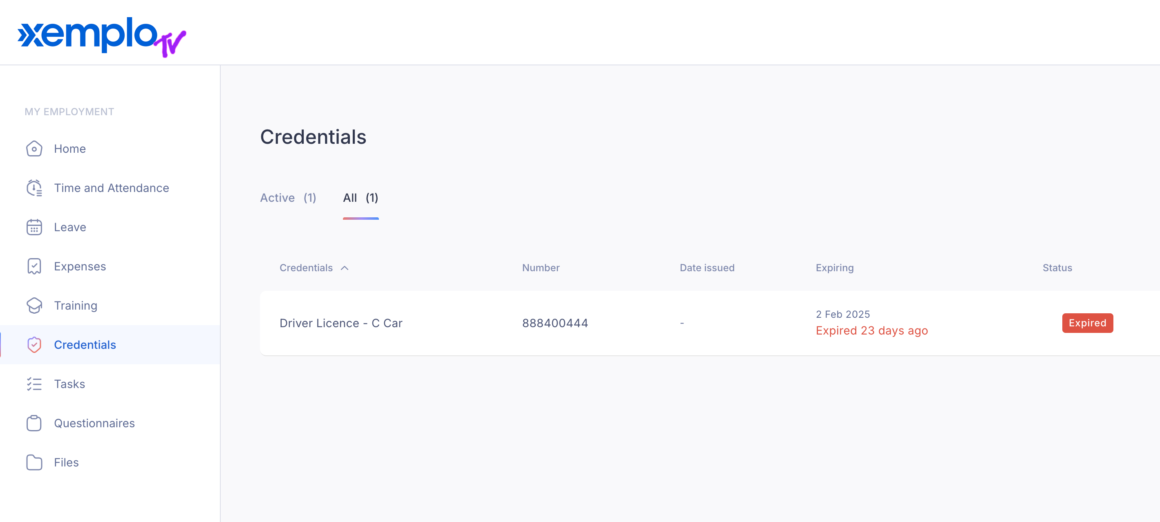Click the Expiring column header
Screen dimensions: 1160x522
pos(834,268)
